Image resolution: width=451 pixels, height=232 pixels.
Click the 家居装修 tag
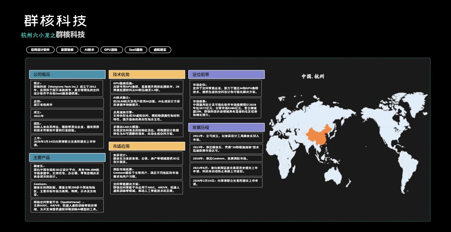point(67,49)
